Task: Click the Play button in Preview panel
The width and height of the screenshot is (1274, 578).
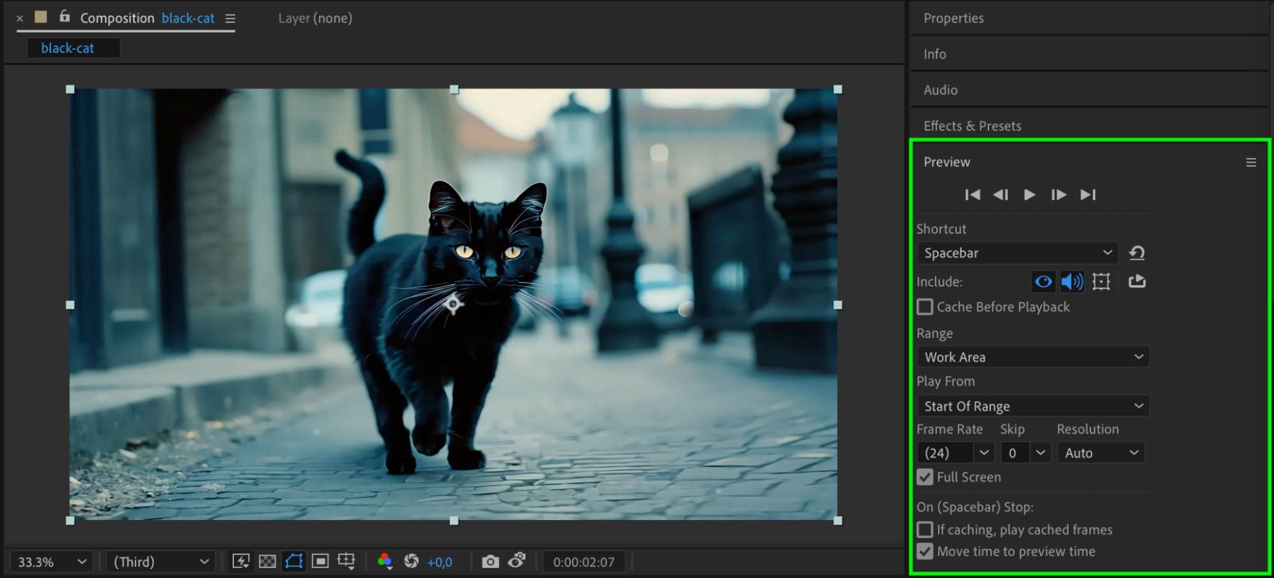Action: 1029,195
